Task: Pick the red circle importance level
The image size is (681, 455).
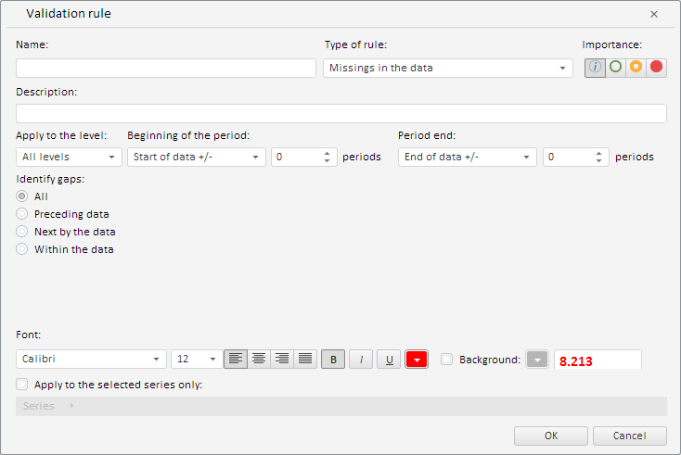Action: 657,67
